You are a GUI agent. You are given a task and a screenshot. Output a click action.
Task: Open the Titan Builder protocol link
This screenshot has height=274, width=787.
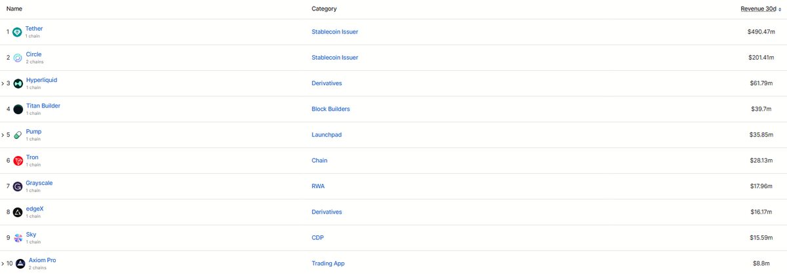pyautogui.click(x=43, y=106)
